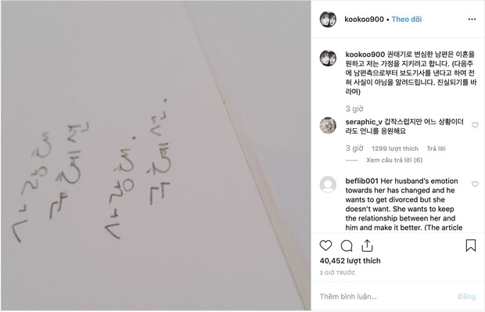
Task: Open kookoo900 username in header
Action: (x=364, y=20)
